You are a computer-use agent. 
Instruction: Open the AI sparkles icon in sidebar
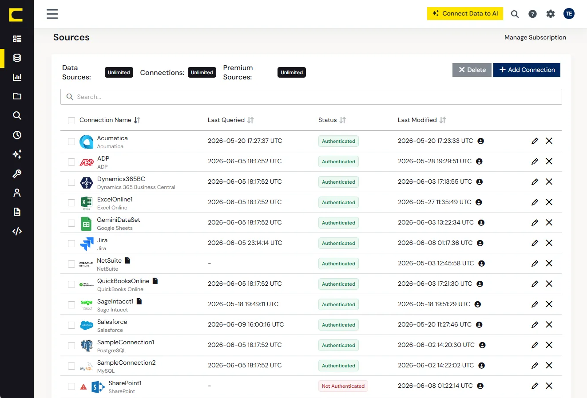[17, 154]
